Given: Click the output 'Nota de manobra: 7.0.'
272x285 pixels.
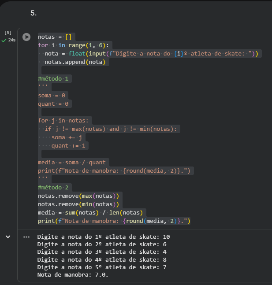Looking at the screenshot, I should [x=73, y=274].
